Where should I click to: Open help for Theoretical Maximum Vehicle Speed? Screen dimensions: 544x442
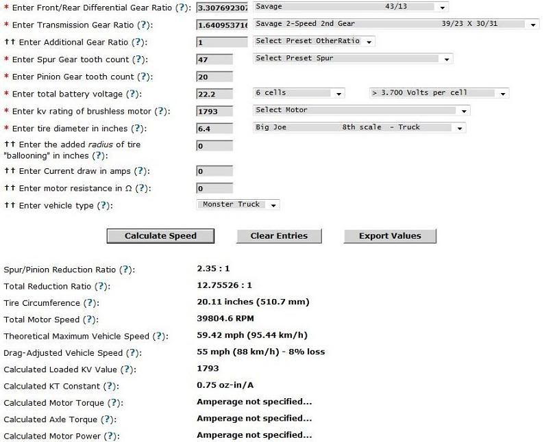click(159, 337)
